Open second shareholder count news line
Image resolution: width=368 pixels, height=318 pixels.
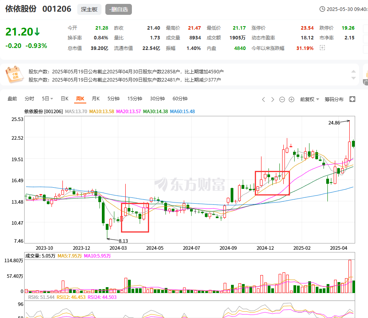coord(124,80)
